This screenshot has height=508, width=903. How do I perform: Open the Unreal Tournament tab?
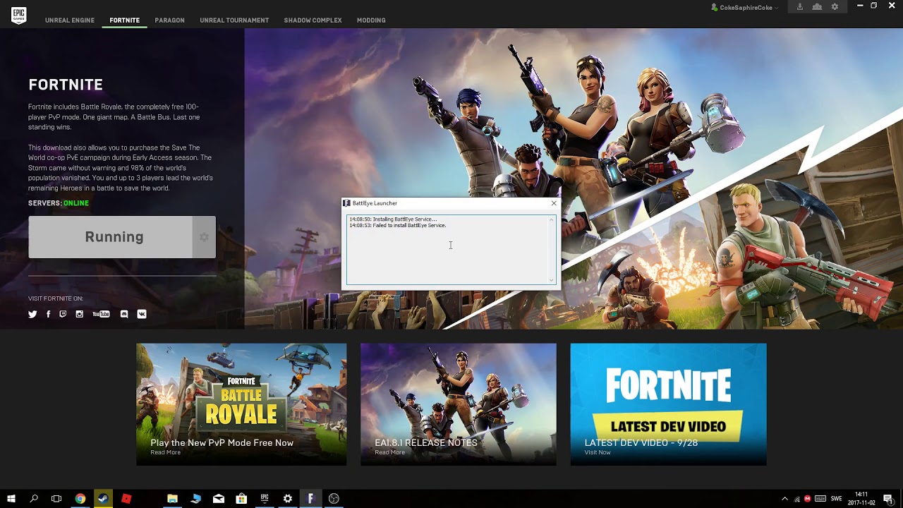coord(234,20)
